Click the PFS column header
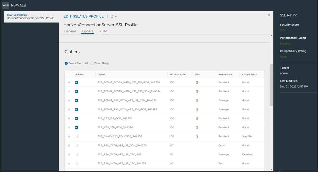The height and width of the screenshot is (172, 318). (x=197, y=74)
